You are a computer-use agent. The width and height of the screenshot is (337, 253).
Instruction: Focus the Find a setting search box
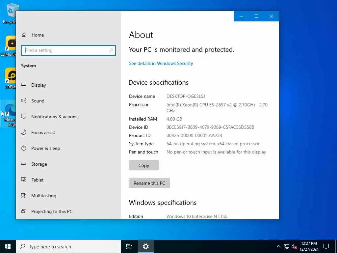click(x=68, y=50)
